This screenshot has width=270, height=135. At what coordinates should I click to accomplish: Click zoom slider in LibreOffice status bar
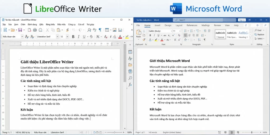coord(115,132)
